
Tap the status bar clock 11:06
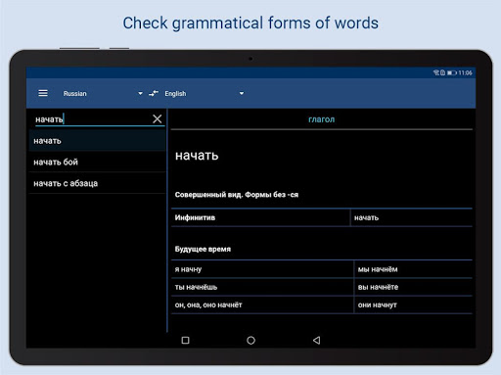click(x=465, y=72)
